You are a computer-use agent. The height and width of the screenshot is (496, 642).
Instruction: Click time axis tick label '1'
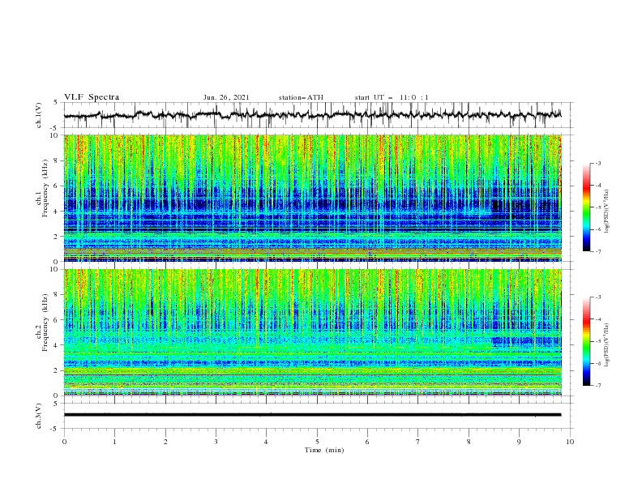tap(114, 442)
